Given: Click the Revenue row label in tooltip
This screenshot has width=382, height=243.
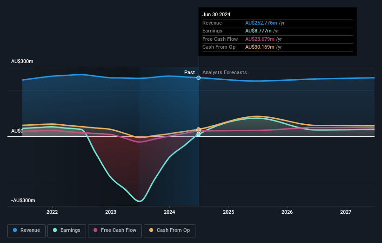Looking at the screenshot, I should click(212, 23).
